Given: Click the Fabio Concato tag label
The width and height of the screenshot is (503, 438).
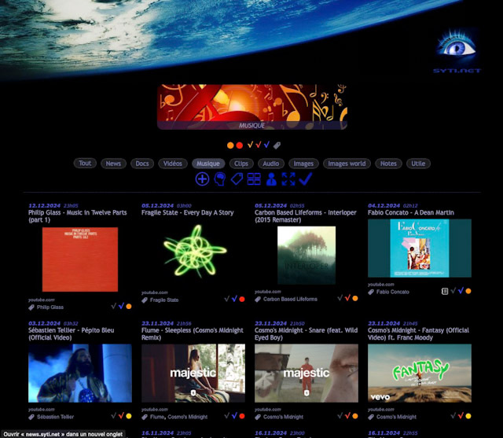Looking at the screenshot, I should (393, 292).
